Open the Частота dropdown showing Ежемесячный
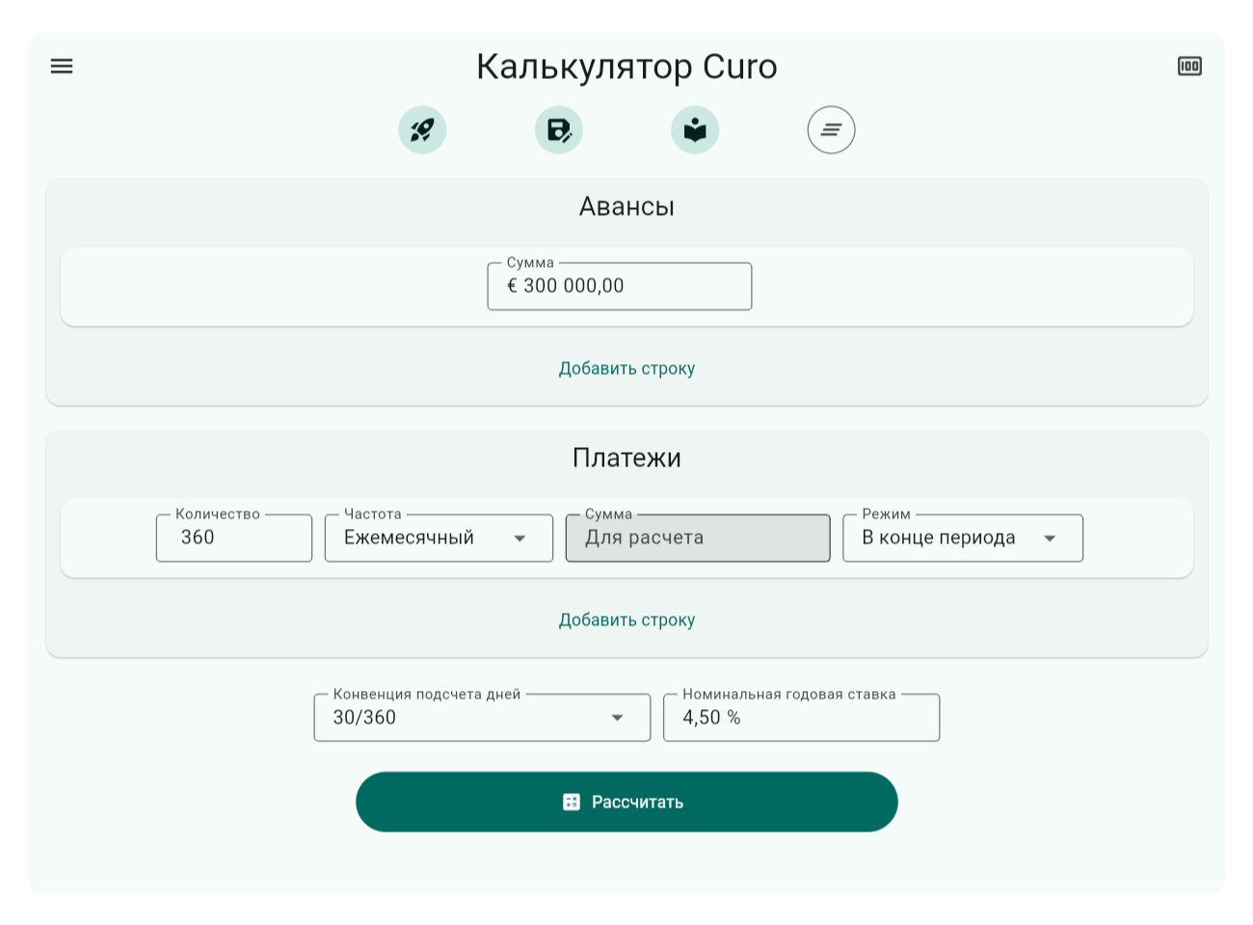The height and width of the screenshot is (925, 1253). pyautogui.click(x=438, y=538)
